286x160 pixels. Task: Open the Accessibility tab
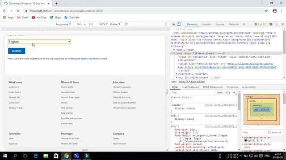pyautogui.click(x=248, y=87)
